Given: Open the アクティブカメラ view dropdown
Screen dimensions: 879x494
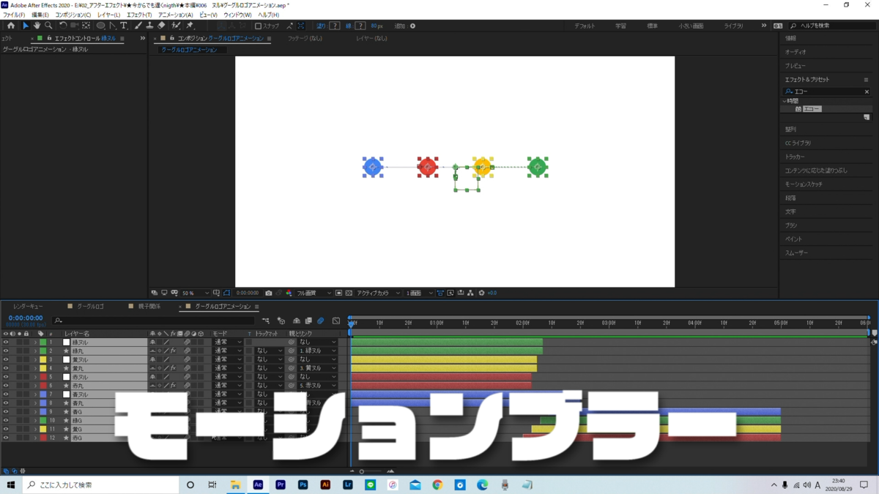Looking at the screenshot, I should click(x=379, y=293).
